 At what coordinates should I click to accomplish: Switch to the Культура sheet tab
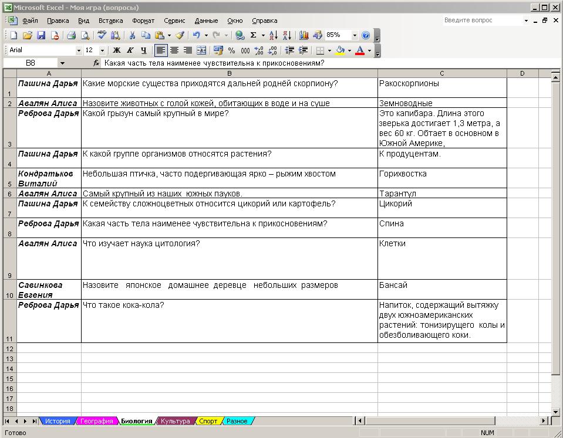175,421
